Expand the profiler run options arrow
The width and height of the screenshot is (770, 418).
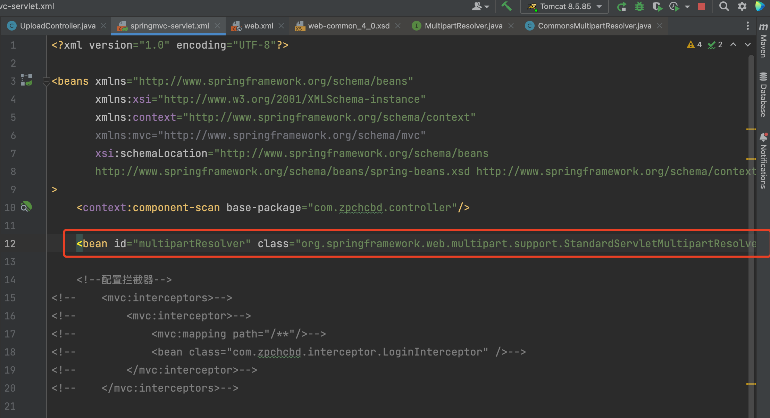pyautogui.click(x=687, y=7)
